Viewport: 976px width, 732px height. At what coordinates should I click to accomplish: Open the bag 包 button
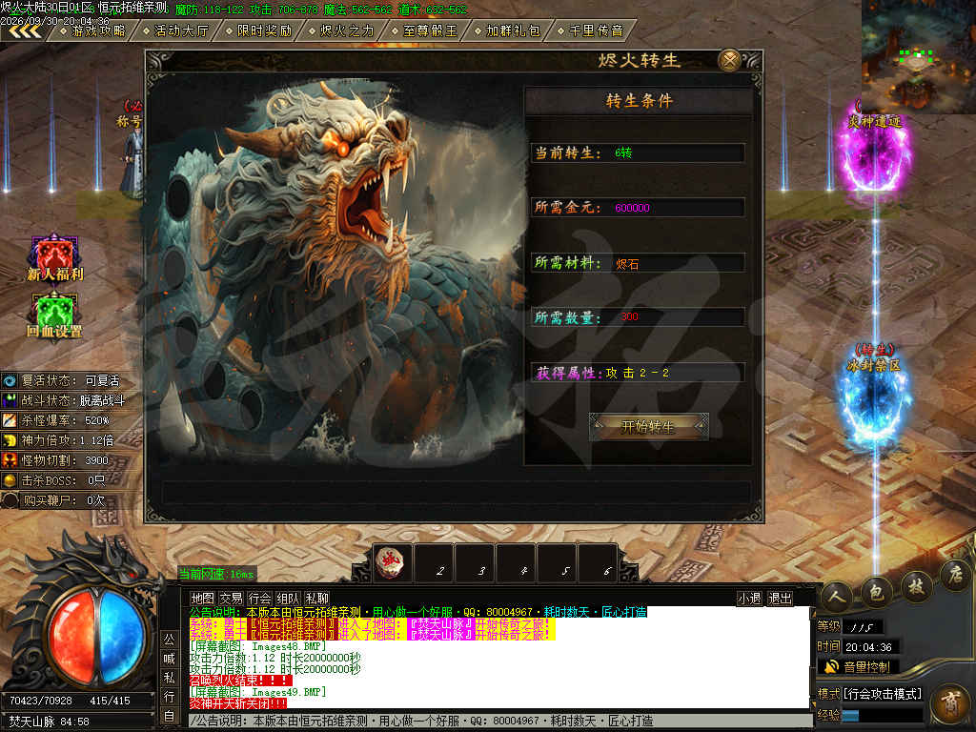tap(876, 593)
